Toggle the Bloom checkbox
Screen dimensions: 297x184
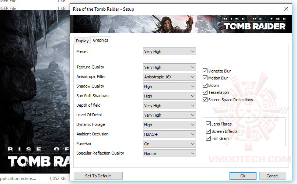[x=205, y=85]
